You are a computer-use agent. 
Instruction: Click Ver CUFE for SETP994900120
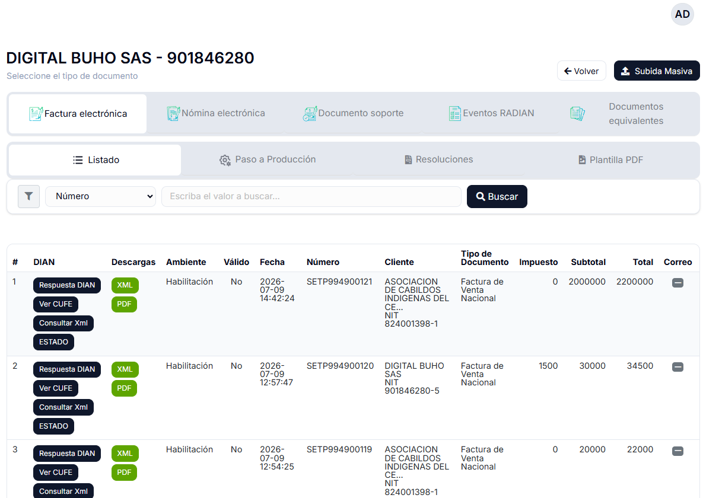[56, 388]
